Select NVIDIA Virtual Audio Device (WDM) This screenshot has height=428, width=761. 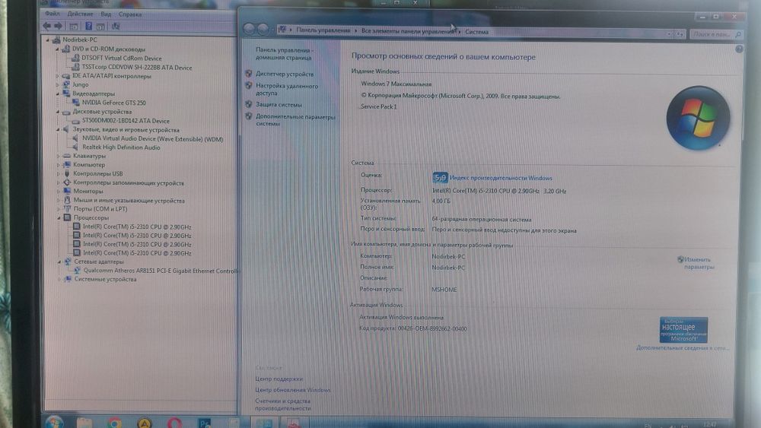152,138
